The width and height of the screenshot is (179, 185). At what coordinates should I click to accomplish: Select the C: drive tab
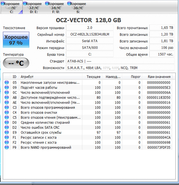[12, 7]
